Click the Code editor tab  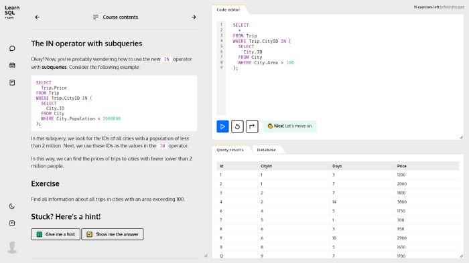(228, 10)
